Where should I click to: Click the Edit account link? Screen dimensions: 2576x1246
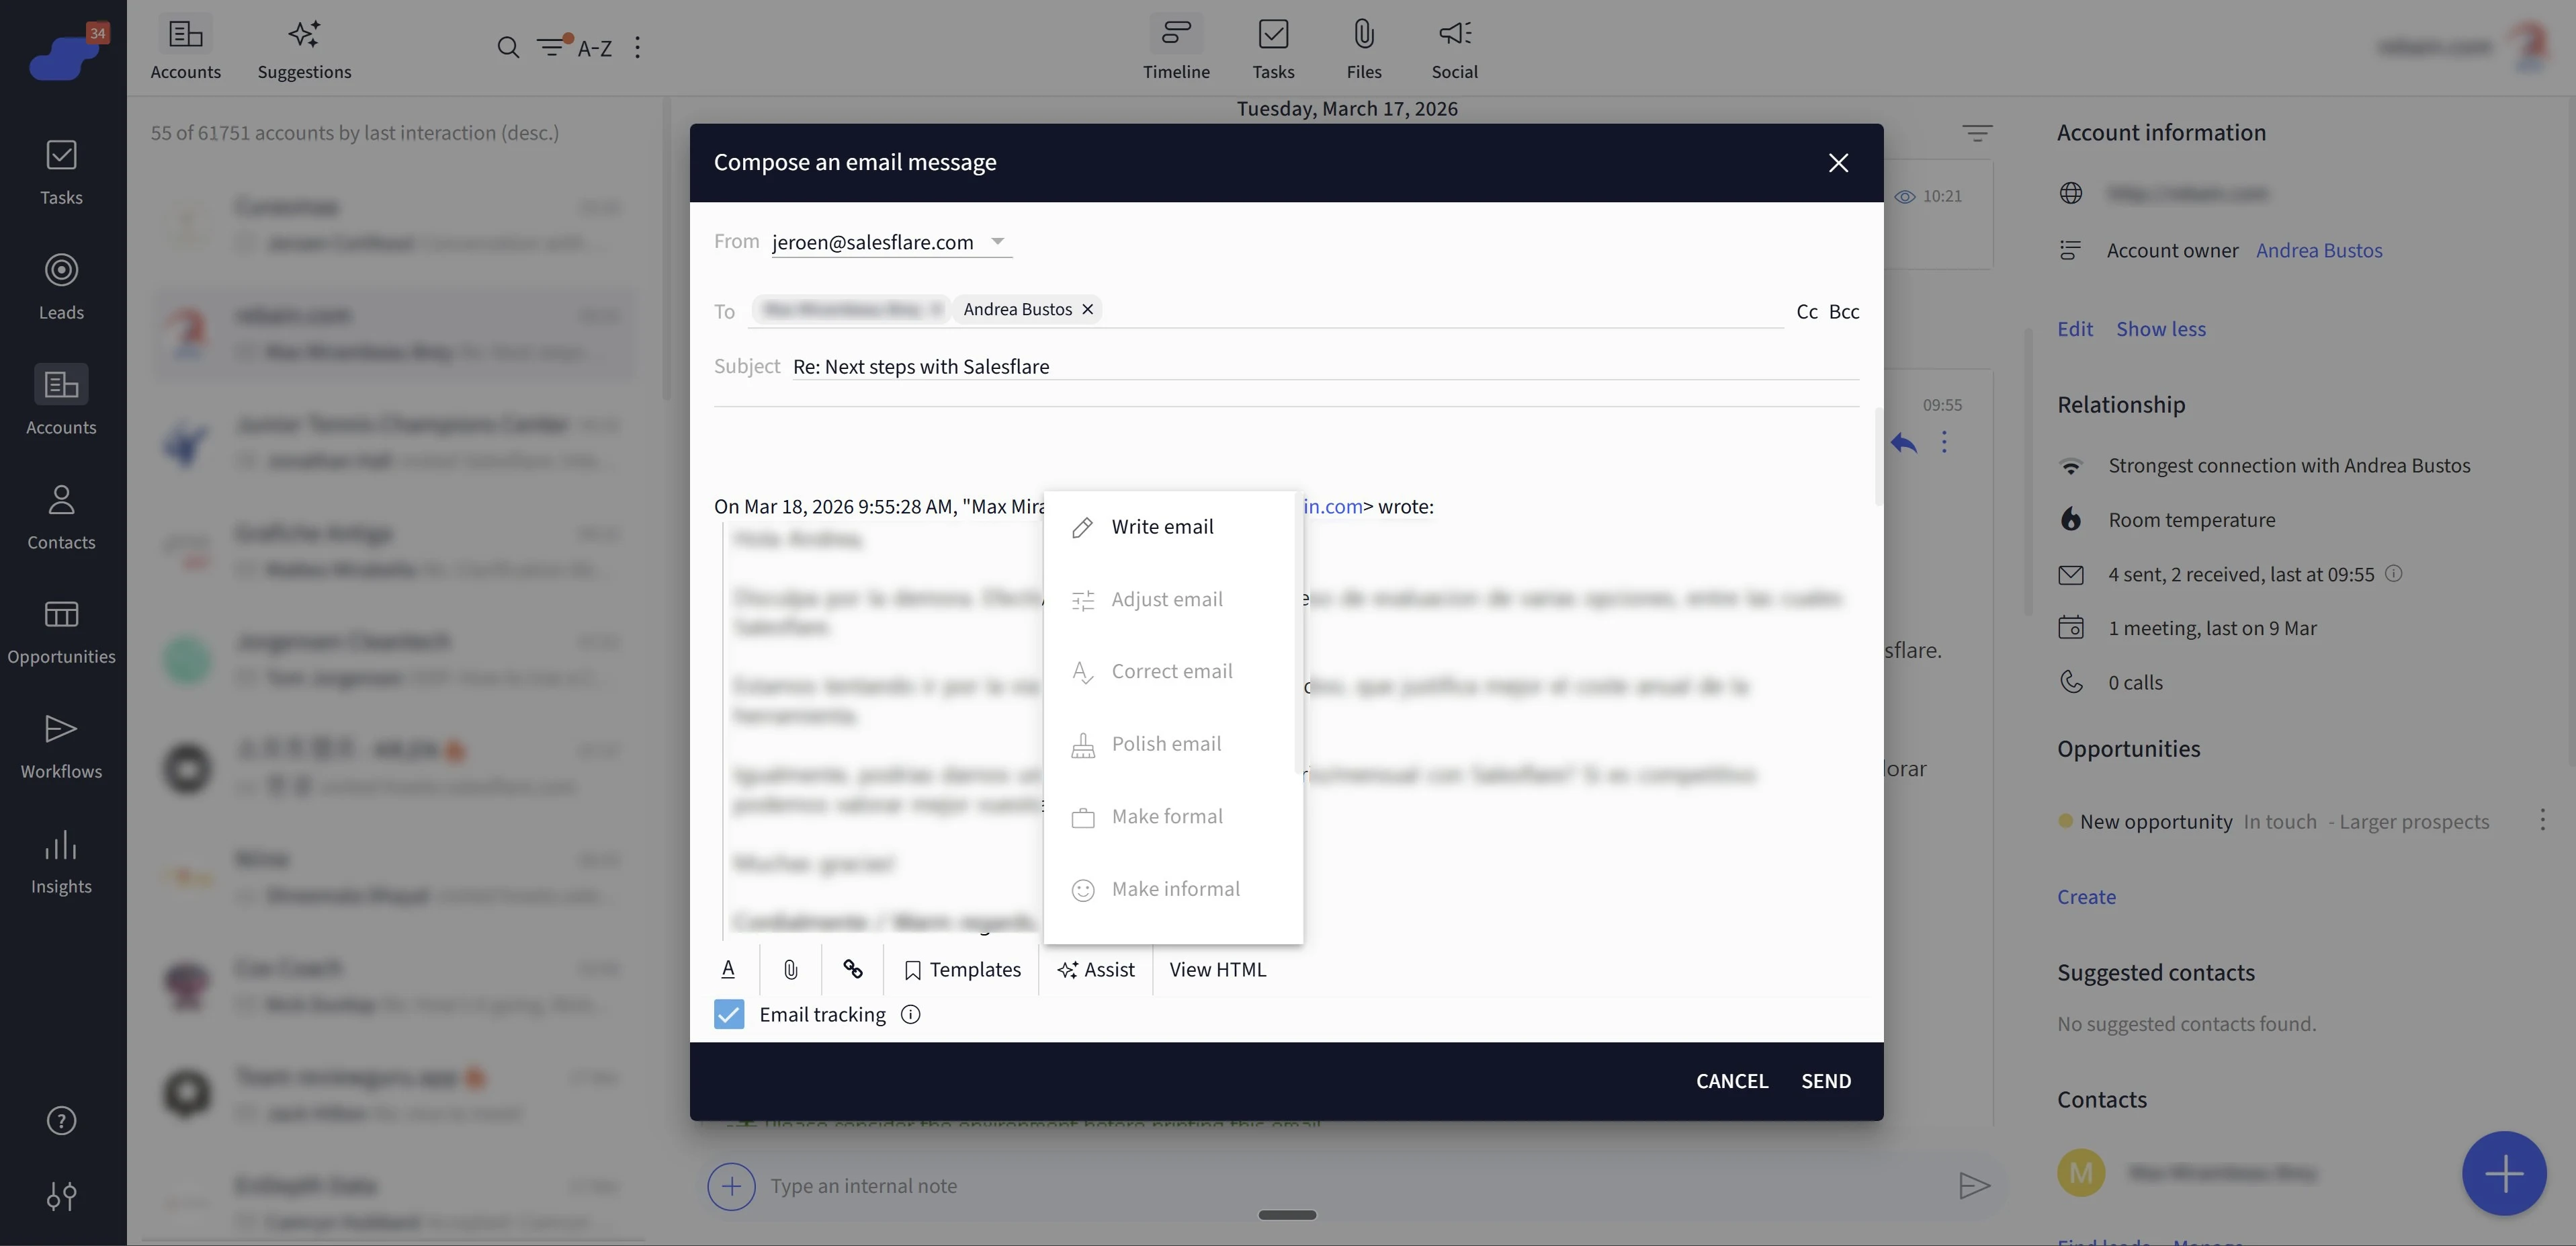(2075, 329)
